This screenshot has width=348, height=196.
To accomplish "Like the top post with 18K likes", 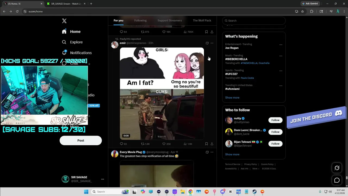I will coord(166,32).
